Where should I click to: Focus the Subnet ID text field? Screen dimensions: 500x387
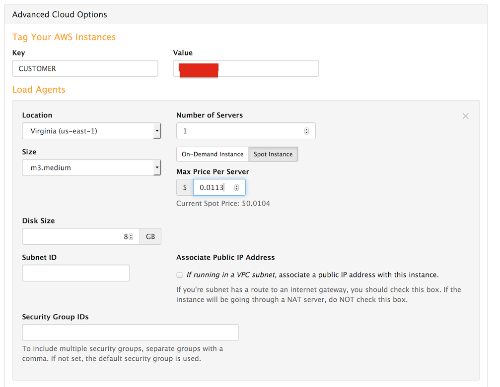(76, 273)
